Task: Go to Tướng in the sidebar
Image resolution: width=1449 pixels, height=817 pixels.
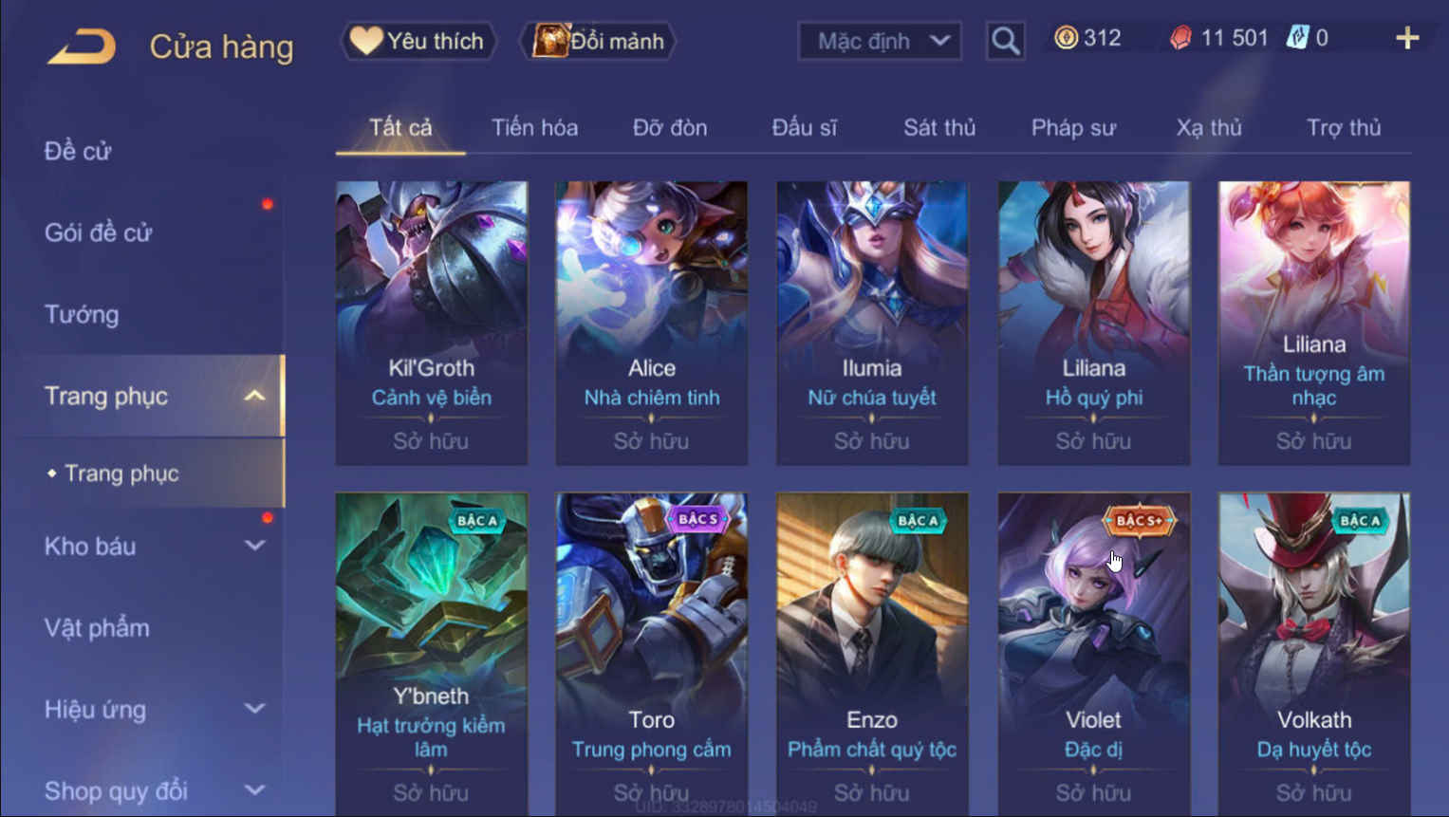Action: coord(82,314)
